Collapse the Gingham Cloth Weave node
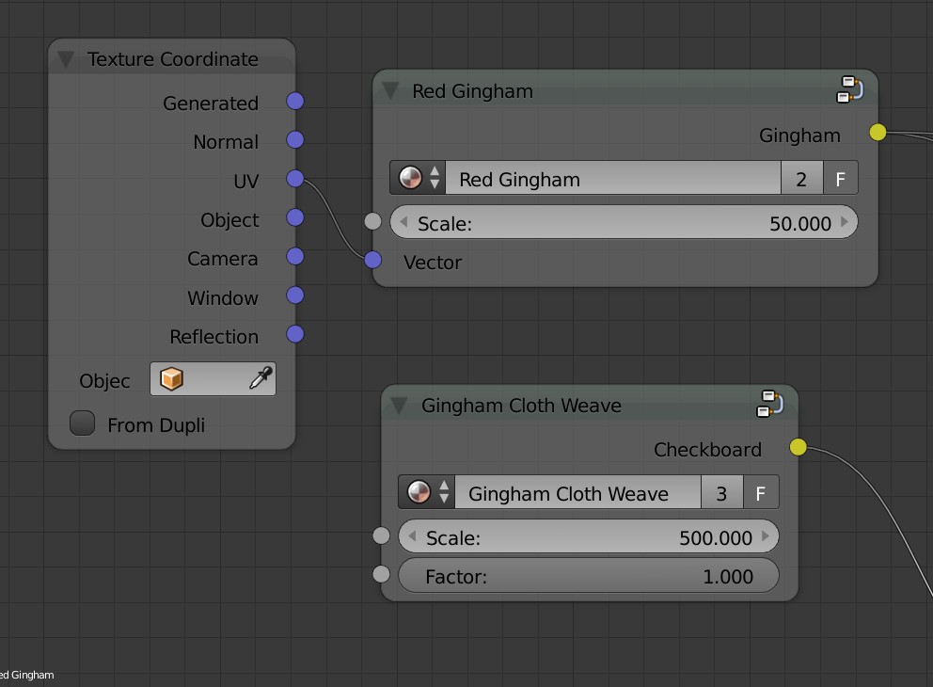Viewport: 933px width, 687px height. (398, 405)
